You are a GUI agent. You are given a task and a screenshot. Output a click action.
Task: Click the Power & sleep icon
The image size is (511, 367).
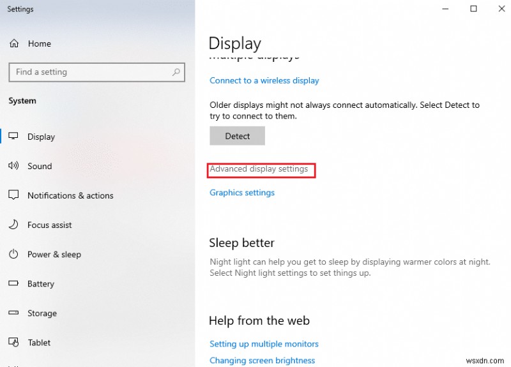(x=14, y=254)
